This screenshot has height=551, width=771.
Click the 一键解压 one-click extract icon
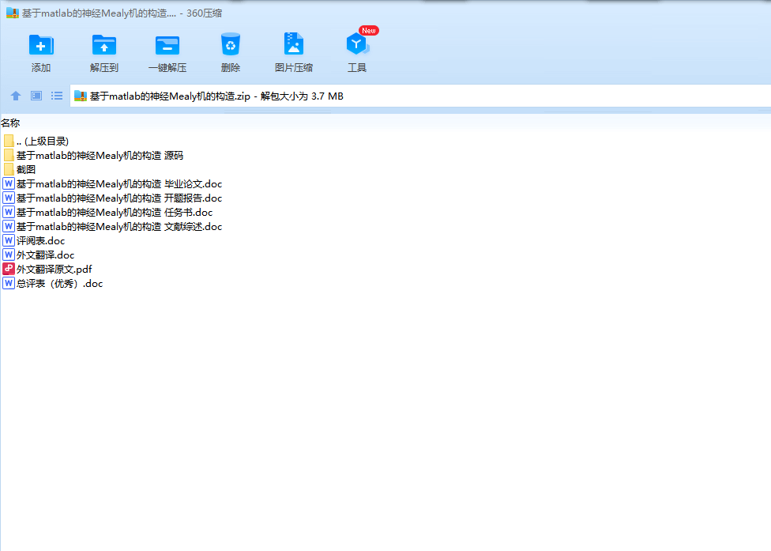167,45
